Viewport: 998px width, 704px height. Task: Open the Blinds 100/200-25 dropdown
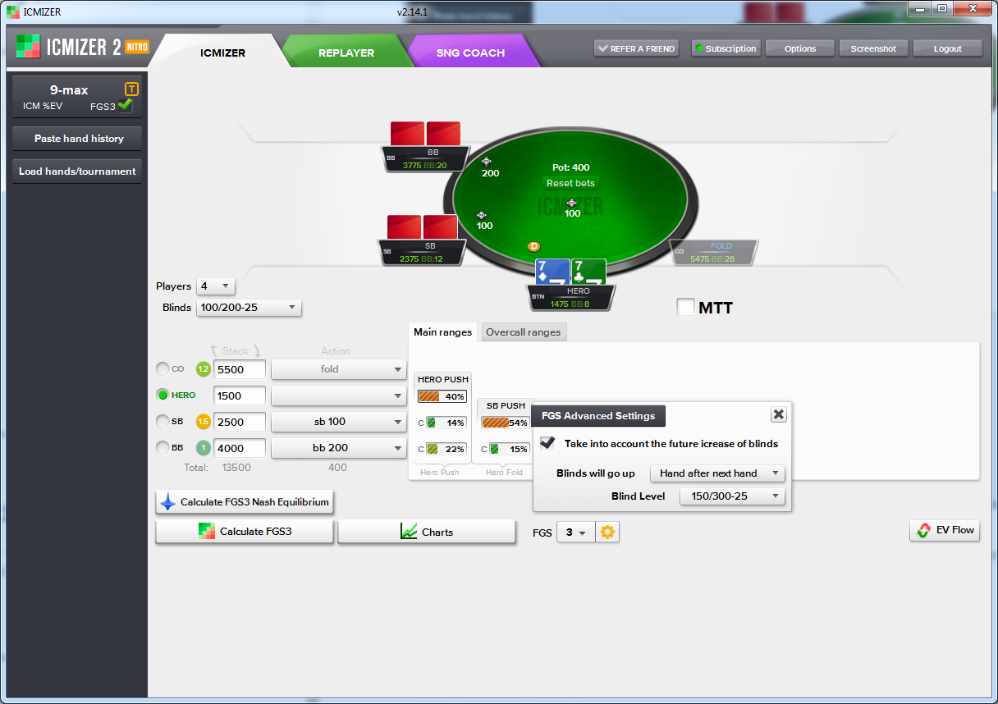[x=249, y=308]
